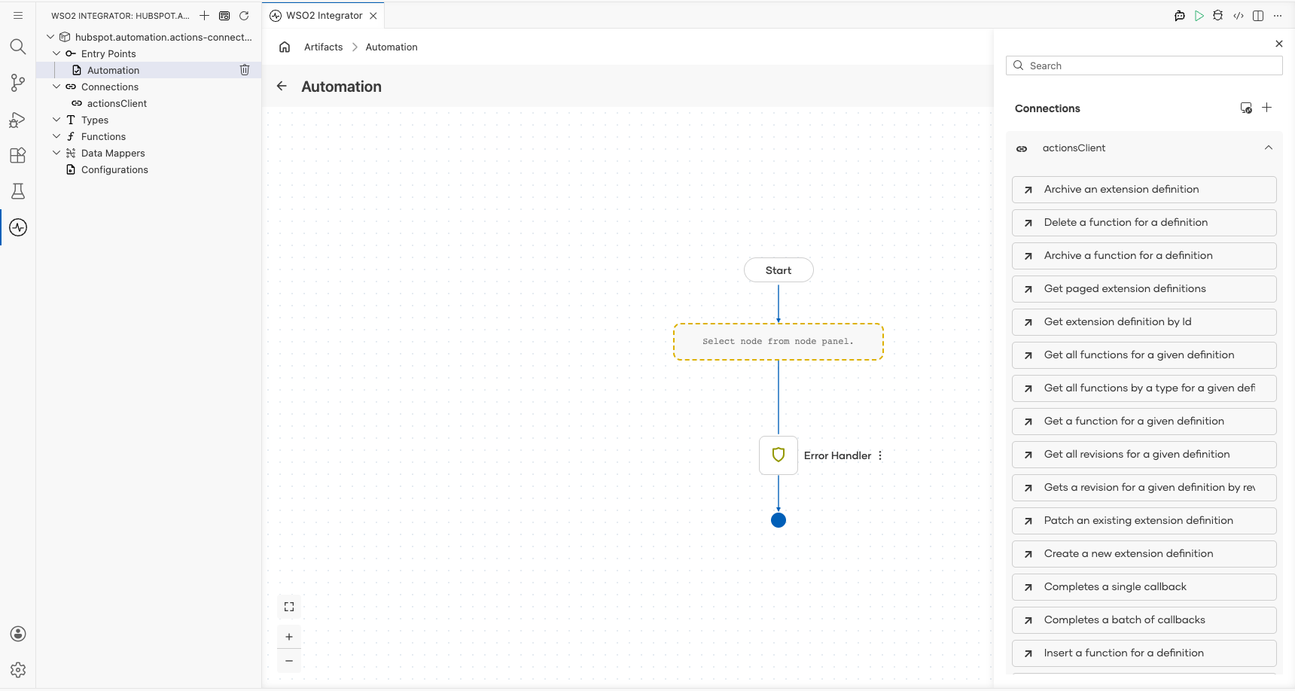Screen dimensions: 1295x691
Task: Choose Get paged extension definitions
Action: [1144, 289]
